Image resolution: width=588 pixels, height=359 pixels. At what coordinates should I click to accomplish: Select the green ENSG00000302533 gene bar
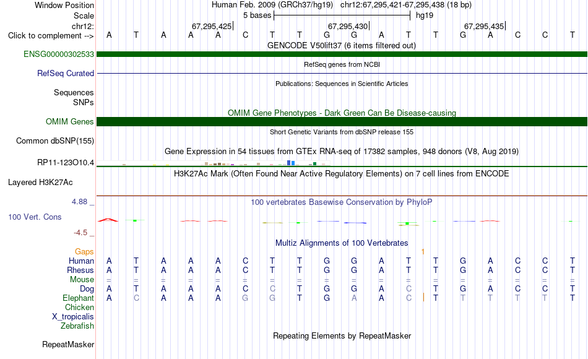(x=342, y=54)
